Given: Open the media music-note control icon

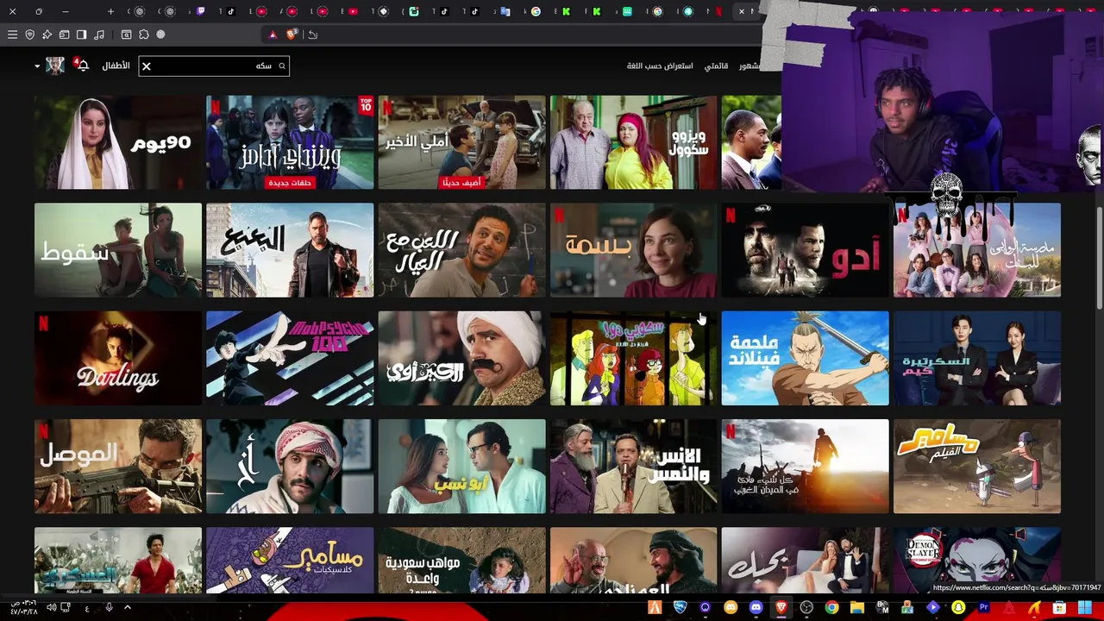Looking at the screenshot, I should point(99,34).
